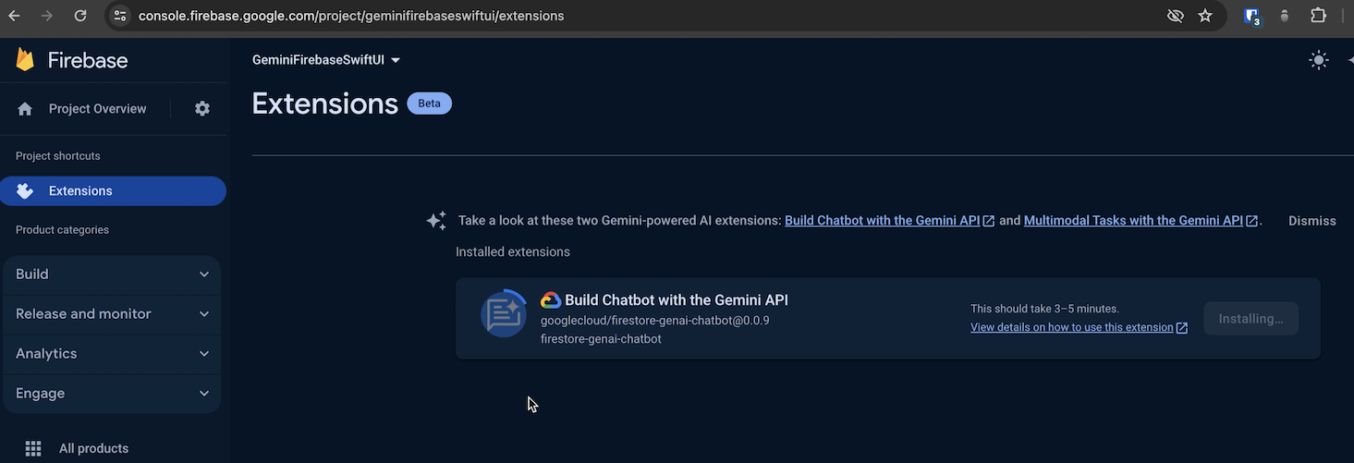This screenshot has height=463, width=1354.
Task: Expand the Release and monitor category
Action: tap(111, 314)
